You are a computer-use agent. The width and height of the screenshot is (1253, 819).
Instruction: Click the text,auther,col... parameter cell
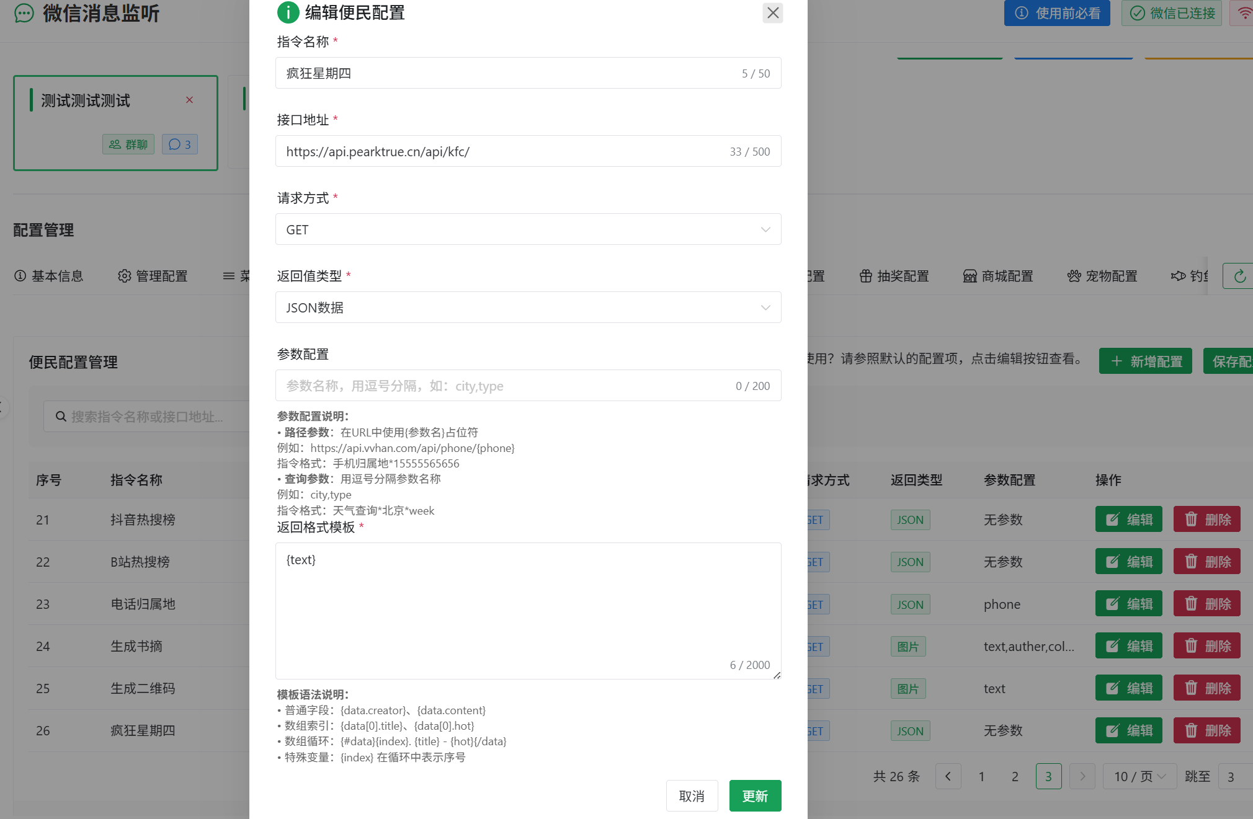(1029, 646)
